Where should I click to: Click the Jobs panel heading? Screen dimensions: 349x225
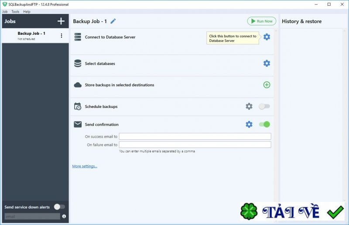click(x=10, y=21)
